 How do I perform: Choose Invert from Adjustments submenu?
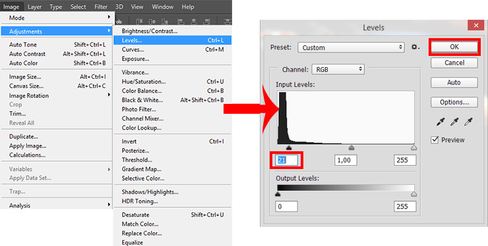pos(172,141)
